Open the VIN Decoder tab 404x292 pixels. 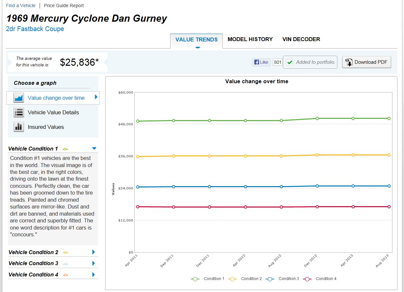tap(301, 39)
